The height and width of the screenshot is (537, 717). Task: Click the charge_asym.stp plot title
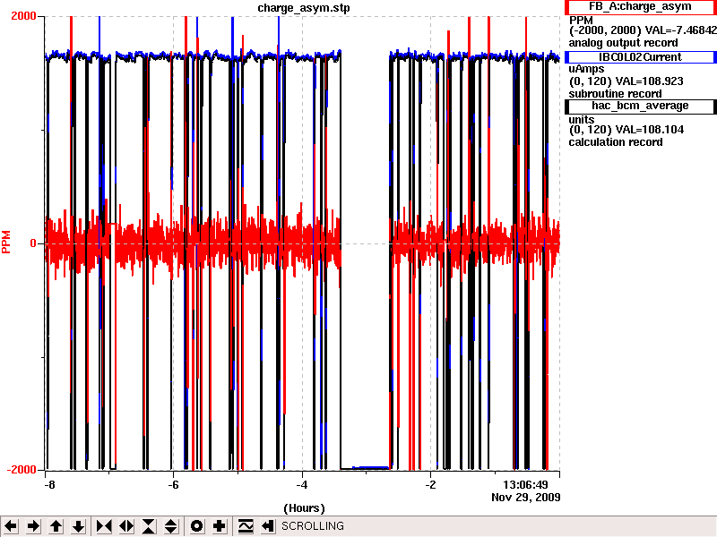[304, 8]
